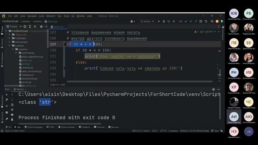The height and width of the screenshot is (145, 258).
Task: Click the UTF-8 encoding widget
Action: click(163, 131)
